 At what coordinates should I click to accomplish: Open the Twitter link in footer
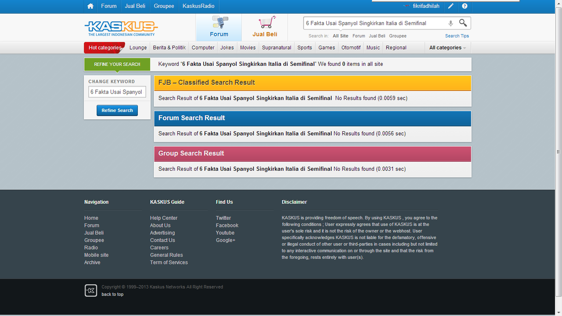[223, 218]
